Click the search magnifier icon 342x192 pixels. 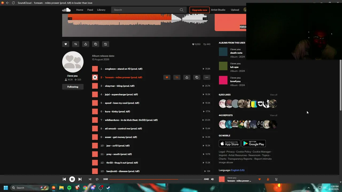pos(182,10)
